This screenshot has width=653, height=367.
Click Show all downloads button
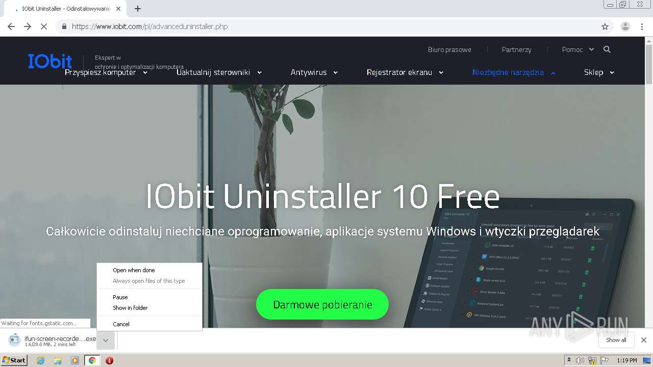click(616, 340)
